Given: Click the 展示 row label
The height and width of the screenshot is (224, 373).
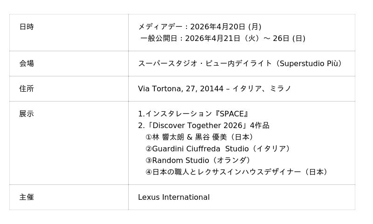Looking at the screenshot, I should coord(27,114).
